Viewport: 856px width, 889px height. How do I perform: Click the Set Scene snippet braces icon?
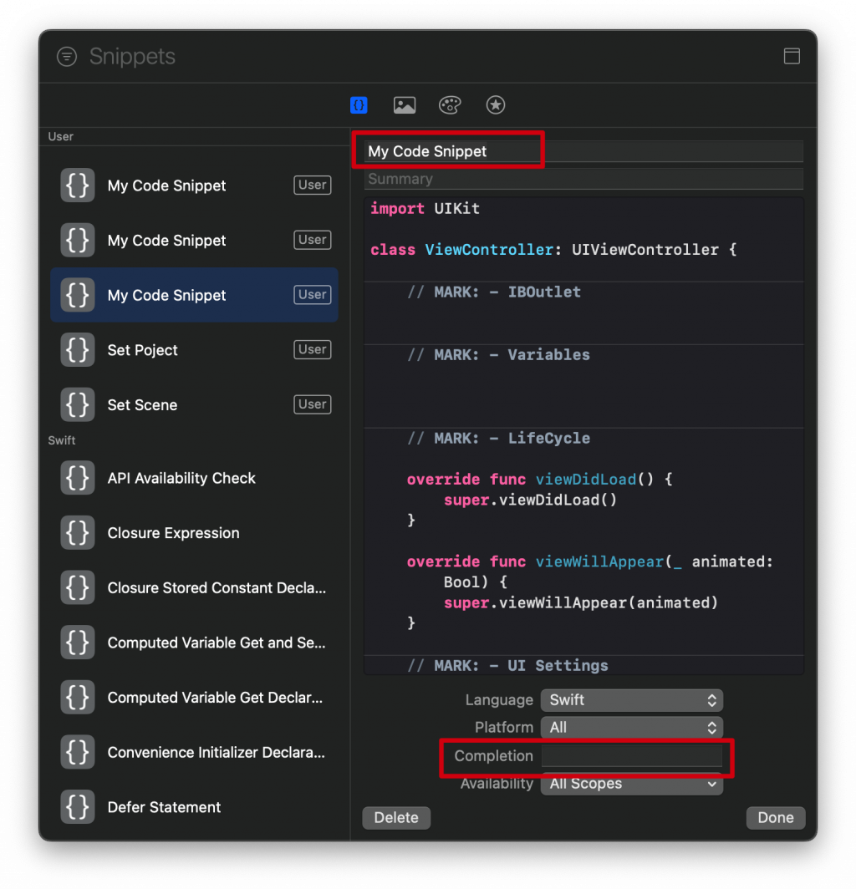(x=78, y=404)
